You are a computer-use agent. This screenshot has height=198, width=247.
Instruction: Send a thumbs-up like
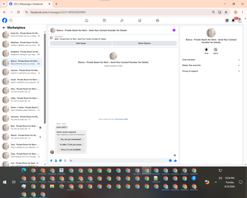175,160
